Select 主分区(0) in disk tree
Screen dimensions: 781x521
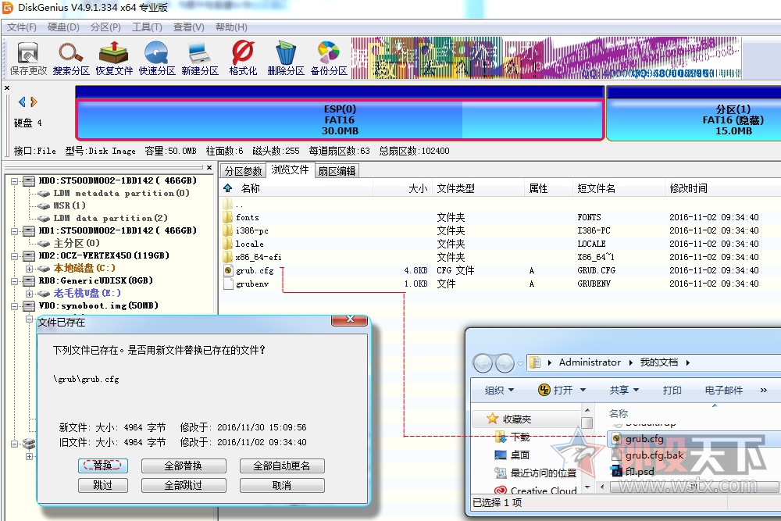77,243
